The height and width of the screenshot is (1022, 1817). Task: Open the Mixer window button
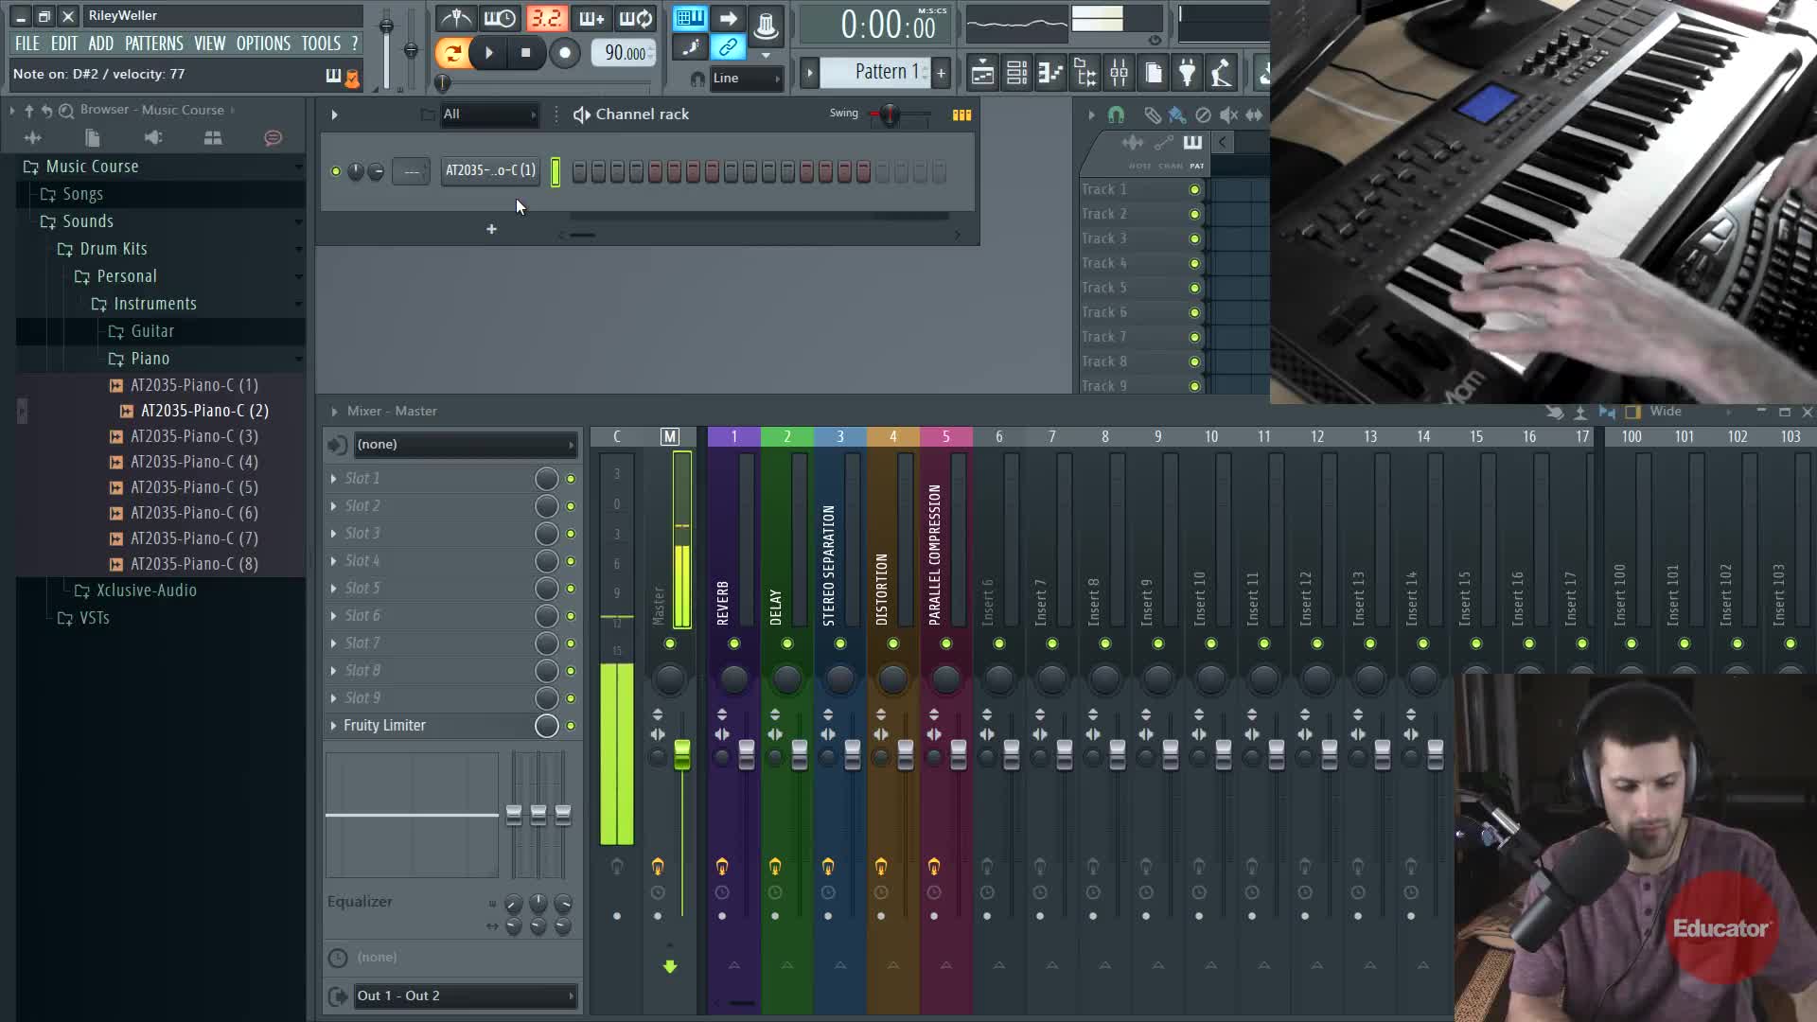coord(1119,73)
